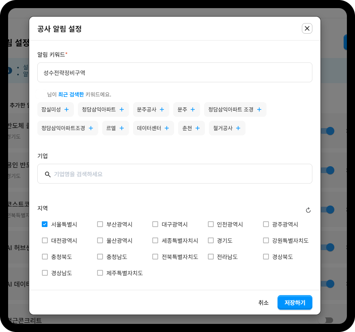Click the 최근 검색한 highlighted text

click(x=71, y=94)
